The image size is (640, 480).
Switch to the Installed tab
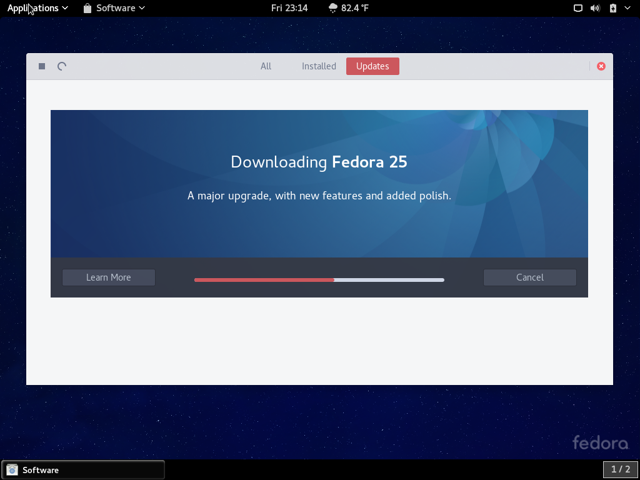319,66
